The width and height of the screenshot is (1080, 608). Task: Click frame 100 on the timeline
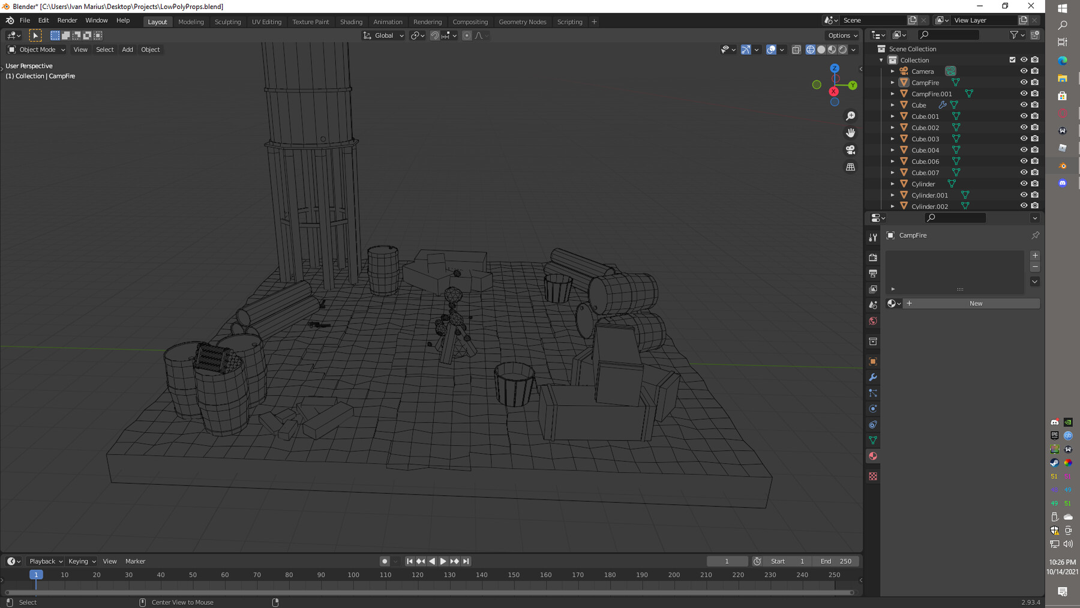[x=353, y=575]
